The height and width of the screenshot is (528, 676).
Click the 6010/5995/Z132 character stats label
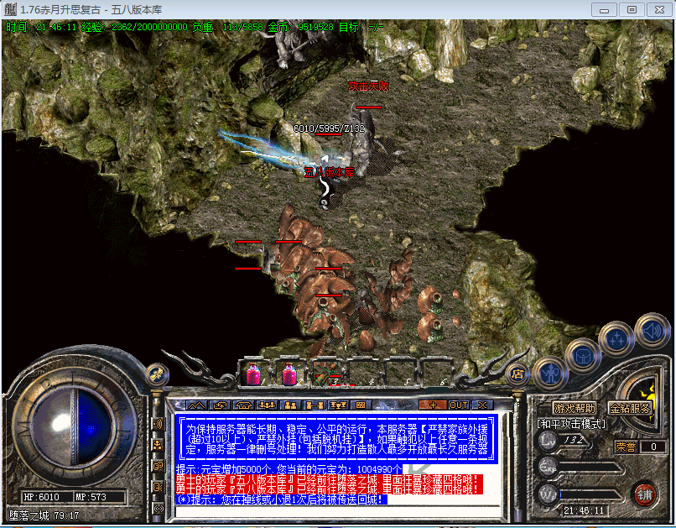[x=329, y=128]
